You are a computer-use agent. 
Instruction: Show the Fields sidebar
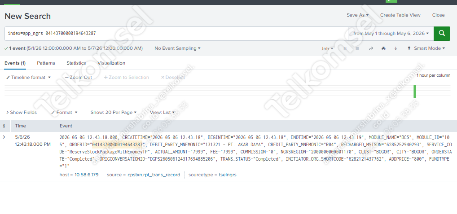coord(21,113)
